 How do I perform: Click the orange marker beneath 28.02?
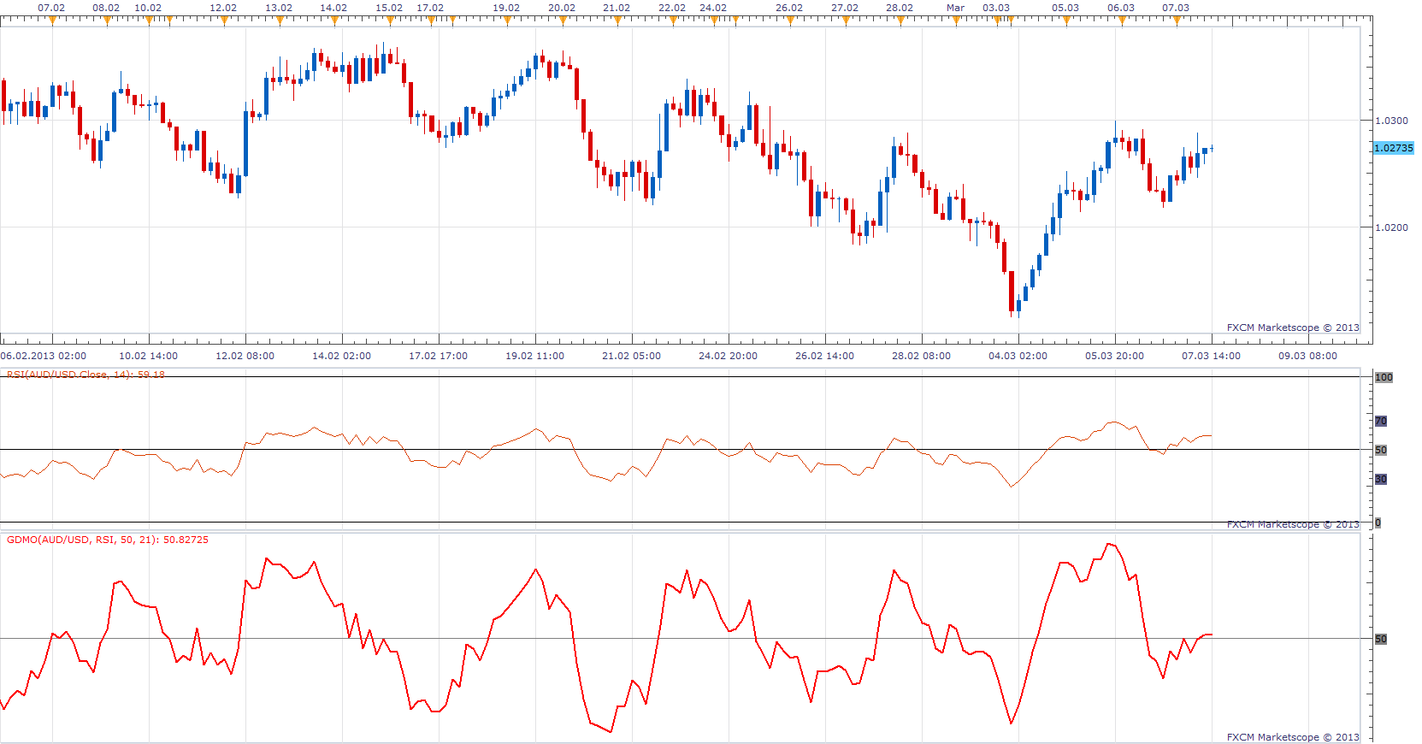click(900, 21)
